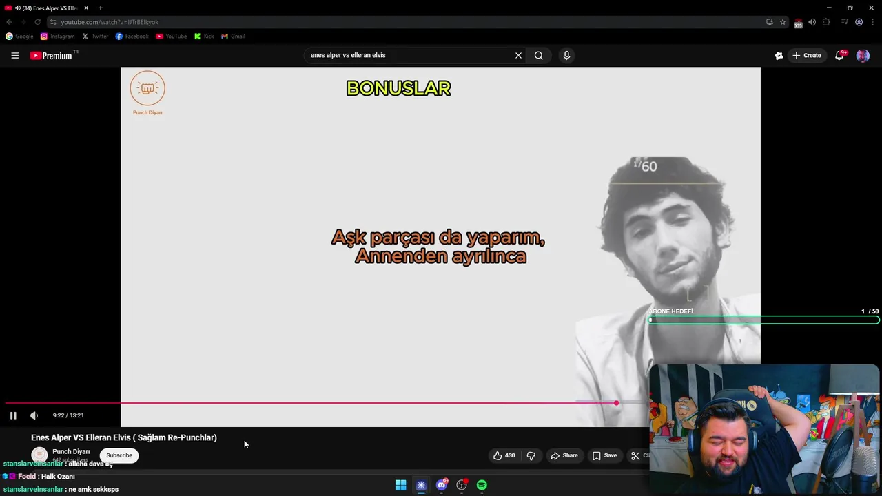The height and width of the screenshot is (496, 882).
Task: Open a new browser tab
Action: 101,8
